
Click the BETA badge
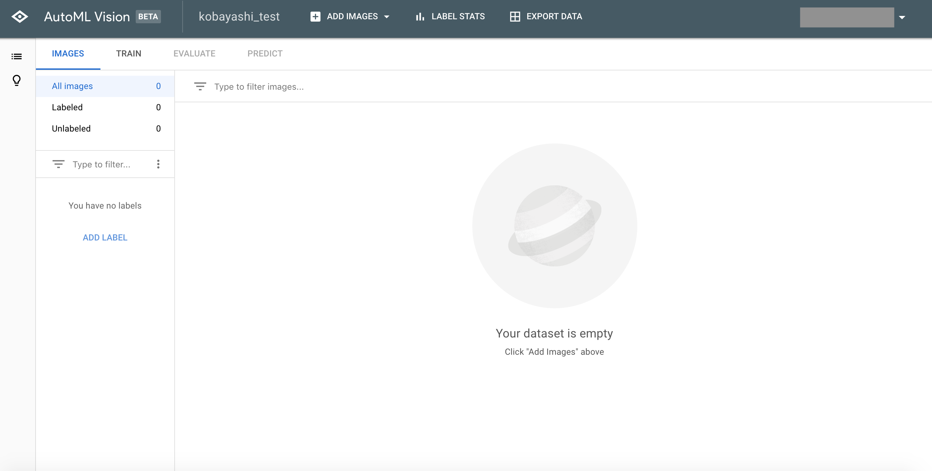[148, 17]
